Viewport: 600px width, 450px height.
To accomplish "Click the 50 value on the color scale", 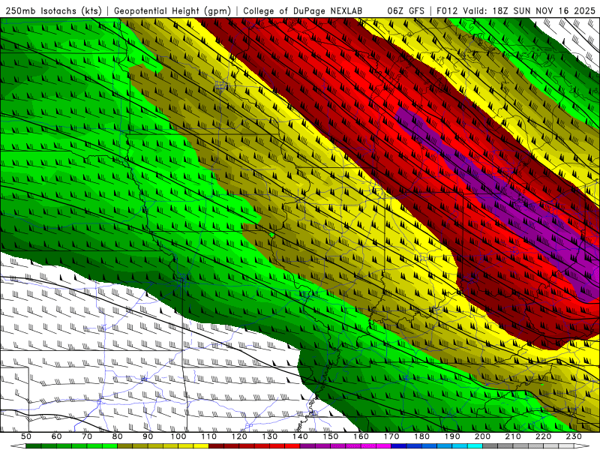I will coord(26,436).
